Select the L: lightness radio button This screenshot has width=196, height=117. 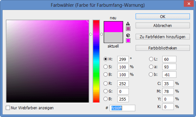[x=151, y=59]
